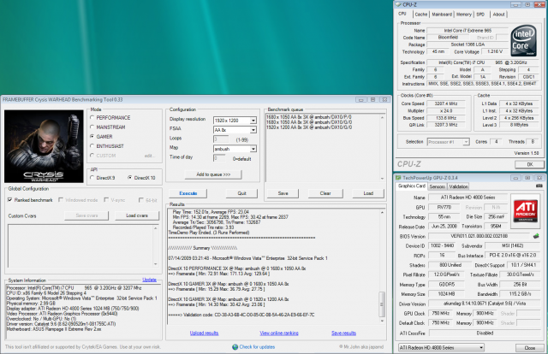Screen dimensions: 548x354
Task: Select the PERFORMANCE mode radio button
Action: click(92, 118)
